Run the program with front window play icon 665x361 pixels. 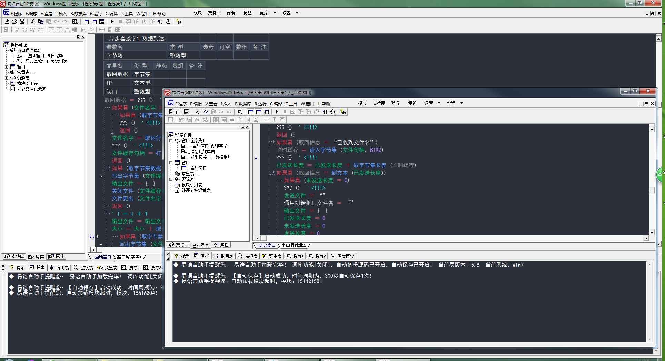[277, 112]
